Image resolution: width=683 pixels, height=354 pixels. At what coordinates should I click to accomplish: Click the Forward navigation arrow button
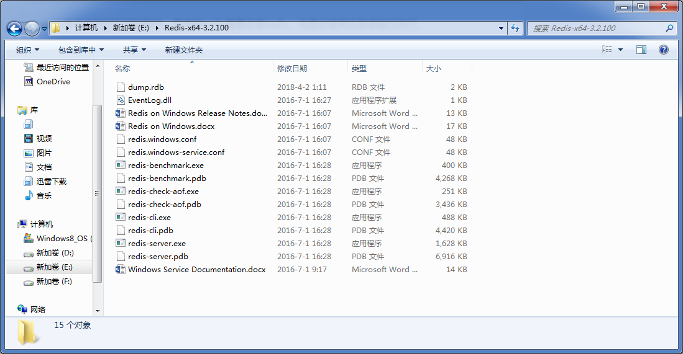coord(31,29)
